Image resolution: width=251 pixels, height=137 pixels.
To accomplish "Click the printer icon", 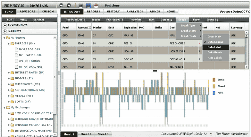I will point(81,5).
